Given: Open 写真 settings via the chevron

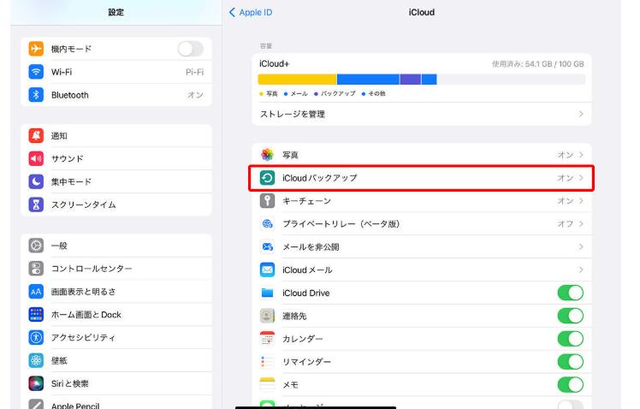Looking at the screenshot, I should coord(581,155).
